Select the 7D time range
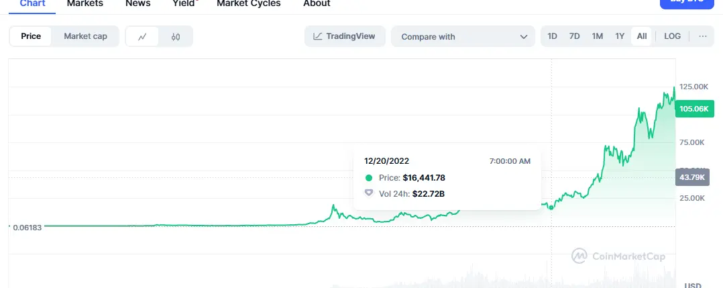The width and height of the screenshot is (723, 288). (574, 36)
